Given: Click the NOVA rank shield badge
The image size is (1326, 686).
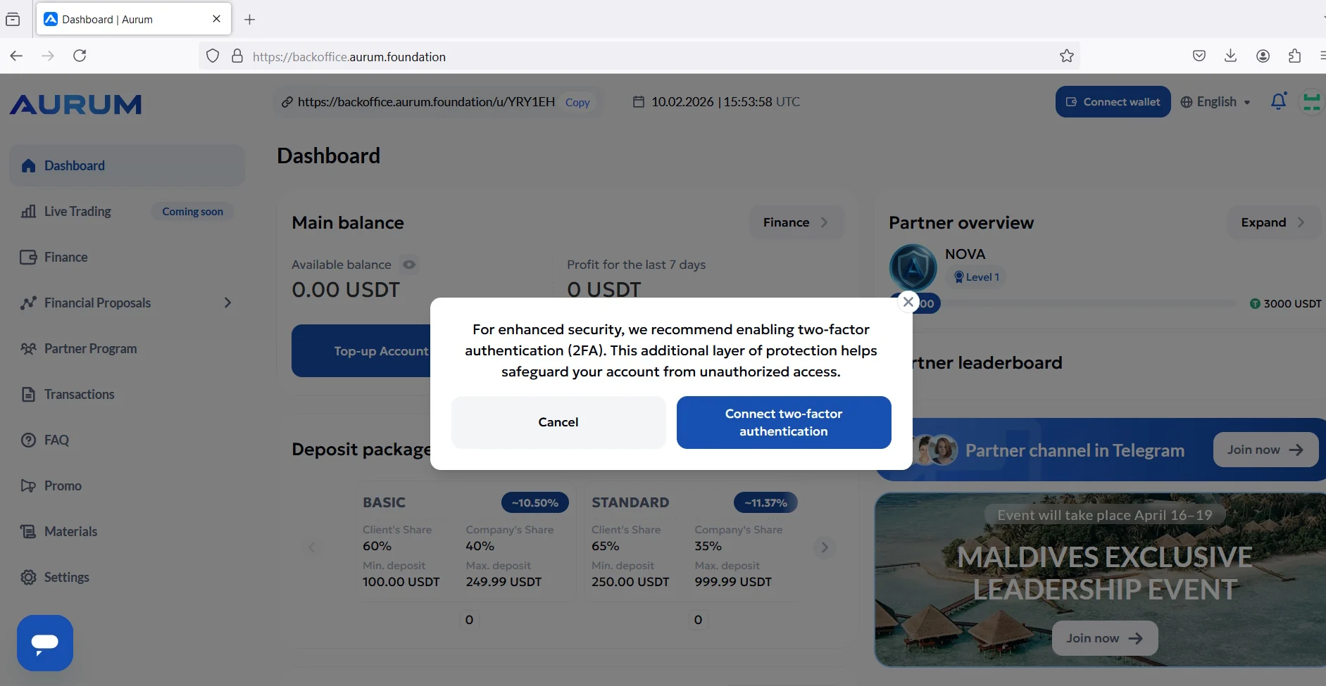Looking at the screenshot, I should tap(913, 267).
